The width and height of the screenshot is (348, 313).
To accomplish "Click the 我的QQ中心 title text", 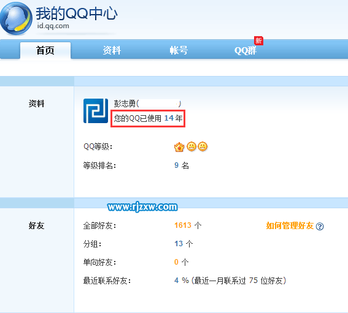I will click(x=77, y=13).
